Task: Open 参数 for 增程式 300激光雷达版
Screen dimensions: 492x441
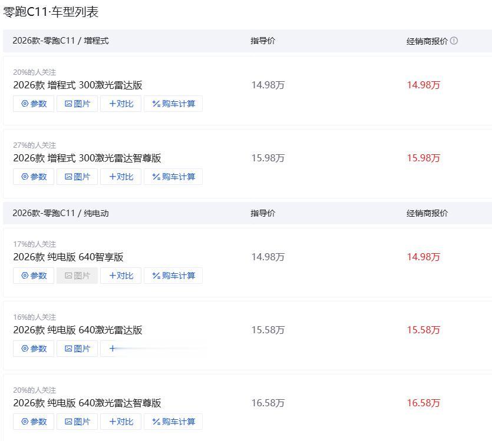Action: point(34,104)
